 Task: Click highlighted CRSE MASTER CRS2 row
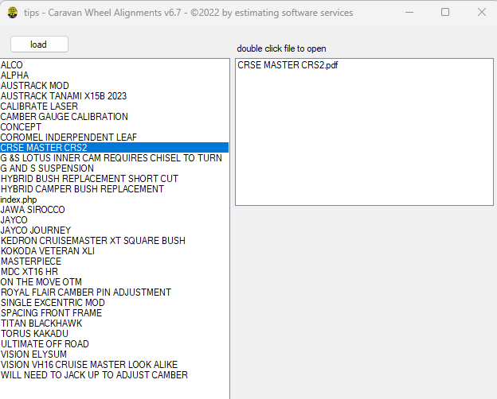115,148
